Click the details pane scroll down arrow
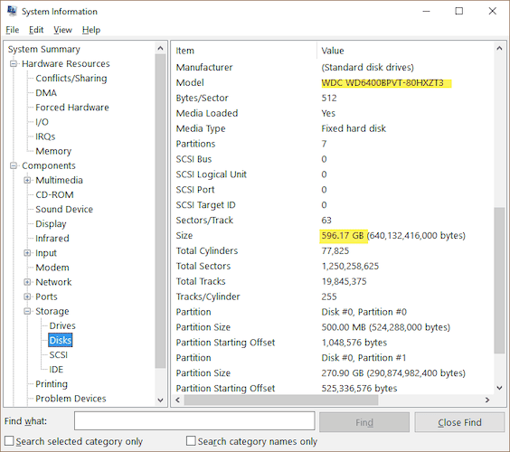Viewport: 510px width, 452px height. 499,388
